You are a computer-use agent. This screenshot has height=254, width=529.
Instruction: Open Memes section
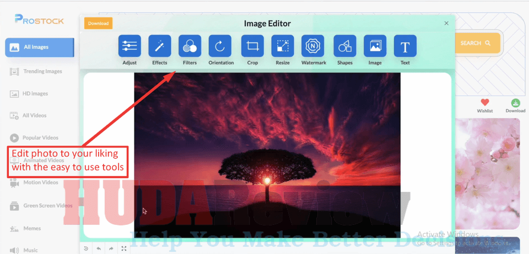[25, 228]
